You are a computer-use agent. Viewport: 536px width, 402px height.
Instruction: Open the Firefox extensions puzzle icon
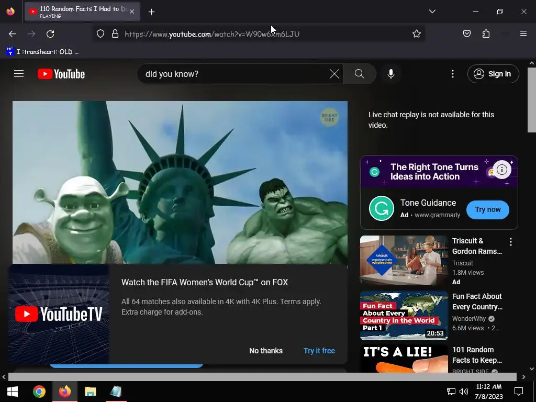[486, 34]
